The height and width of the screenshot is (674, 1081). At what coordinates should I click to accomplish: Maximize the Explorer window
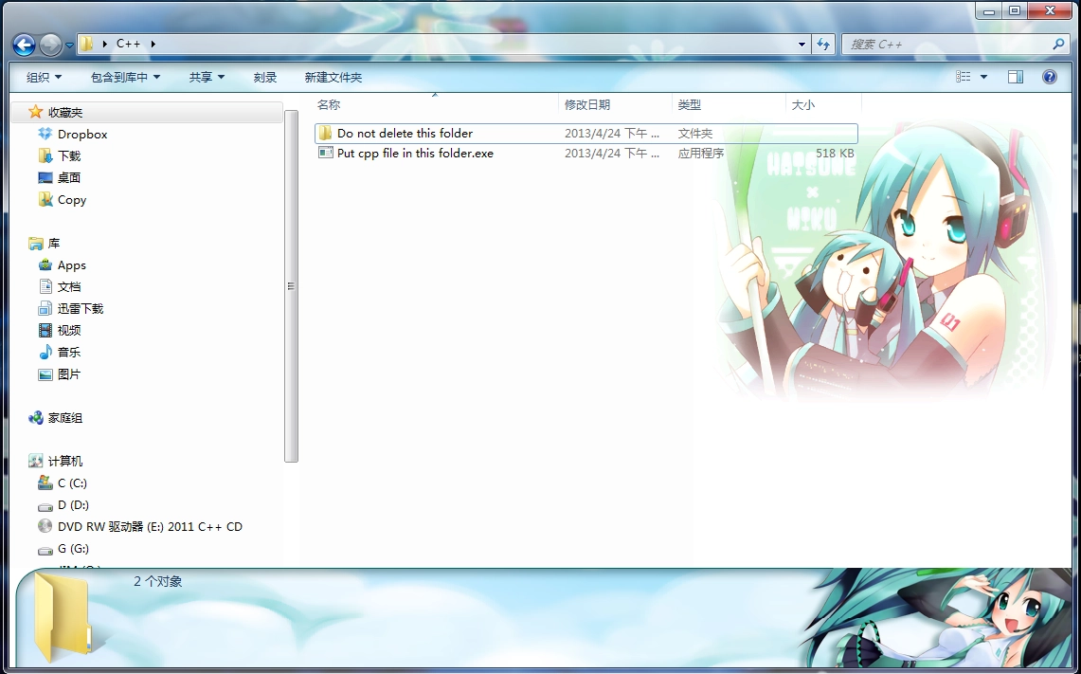coord(1015,11)
